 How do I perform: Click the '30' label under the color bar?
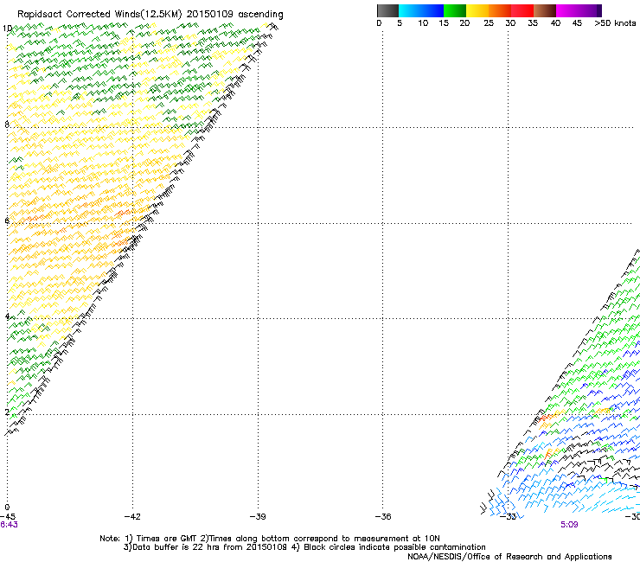(x=510, y=23)
